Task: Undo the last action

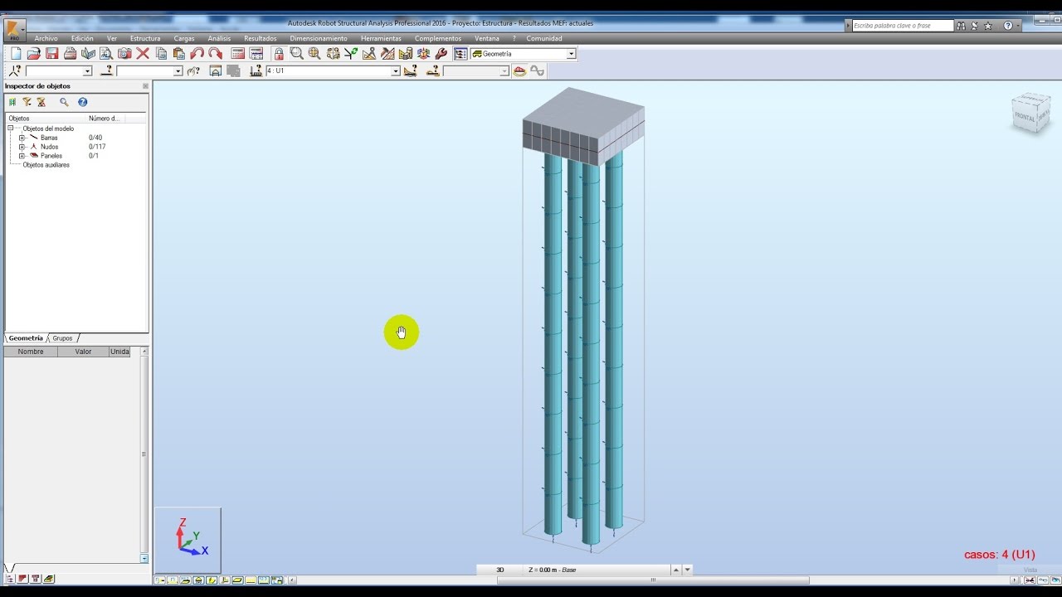Action: click(x=197, y=54)
